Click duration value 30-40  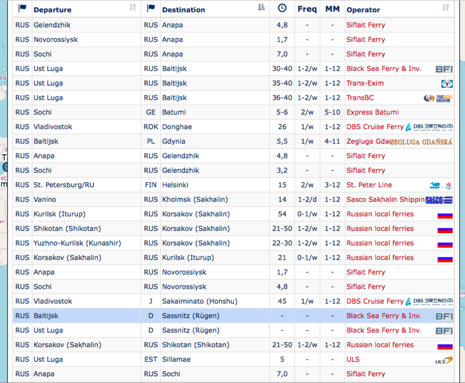pos(282,69)
